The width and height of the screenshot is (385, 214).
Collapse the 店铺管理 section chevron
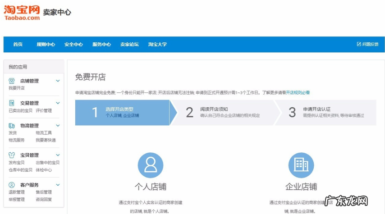click(58, 81)
